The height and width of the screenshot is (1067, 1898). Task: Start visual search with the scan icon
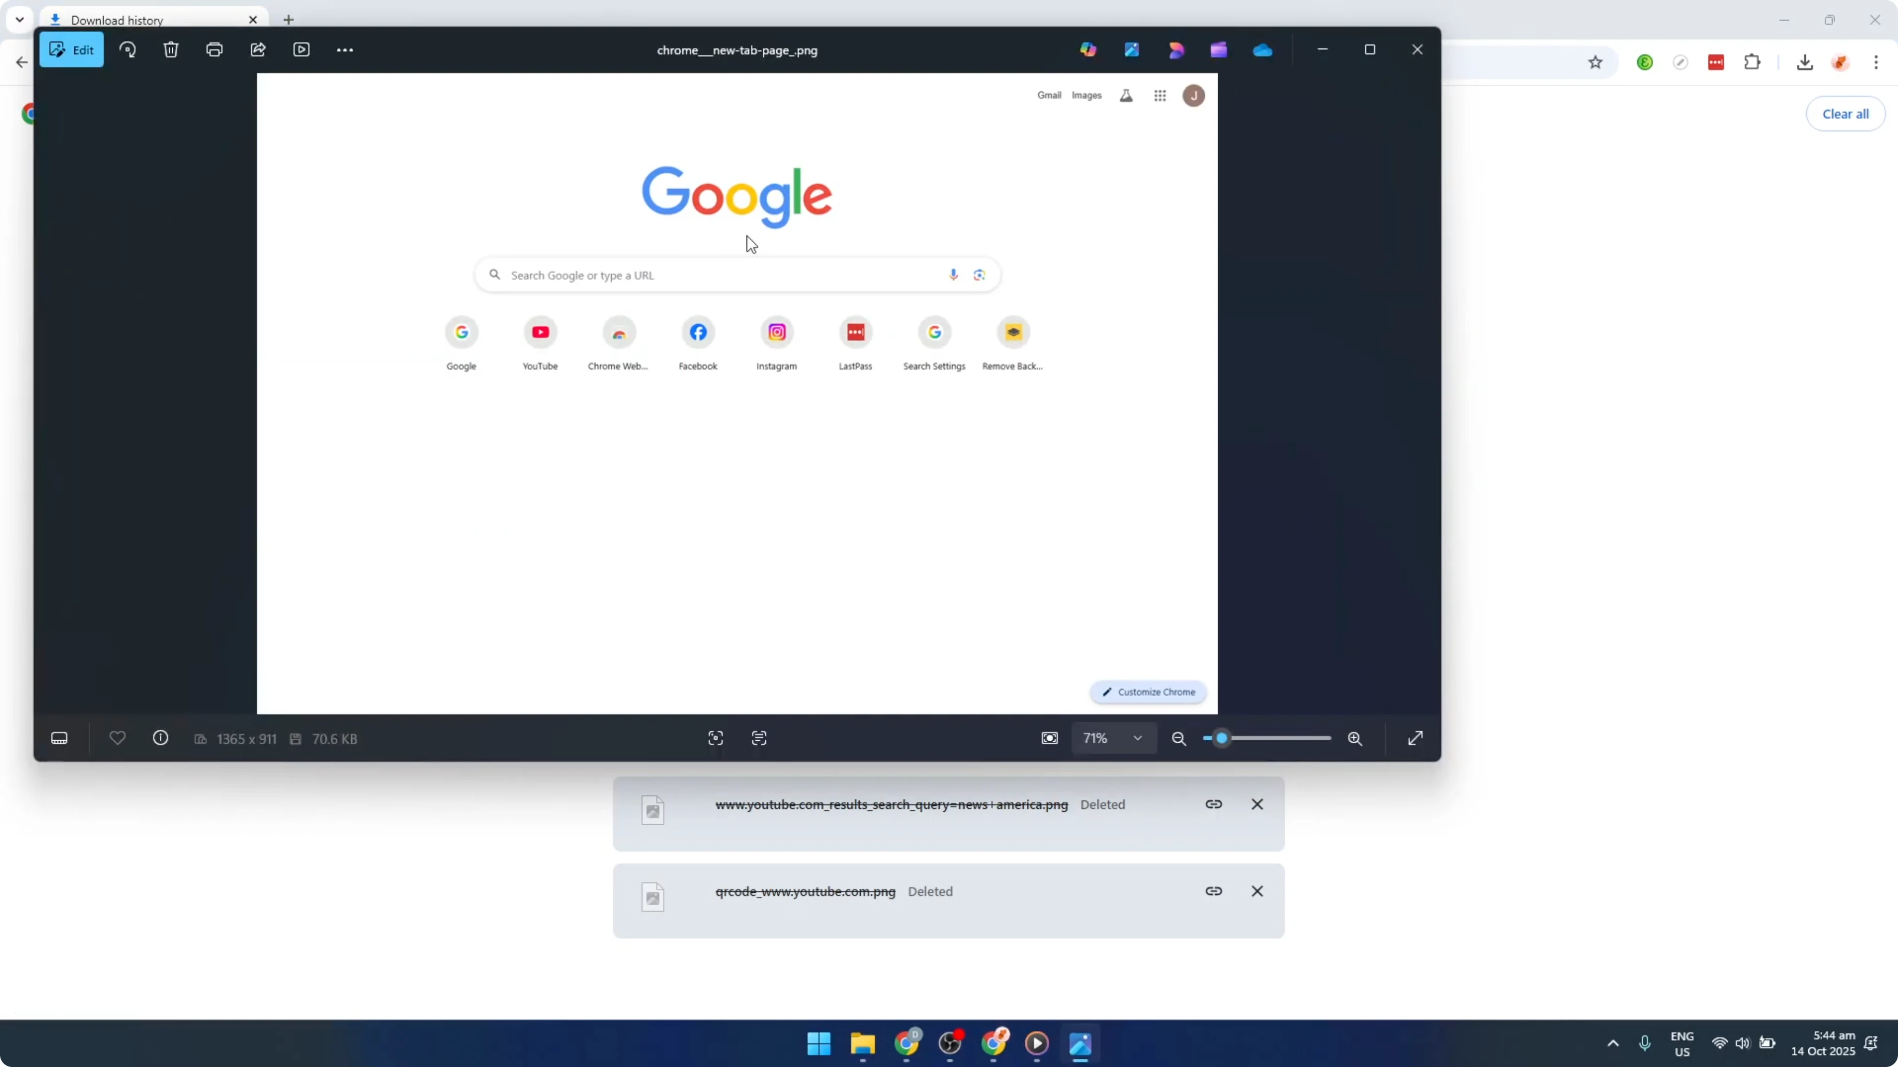[x=715, y=739]
